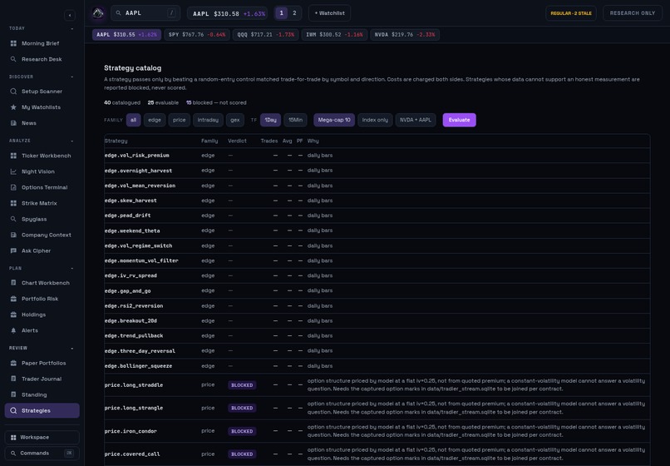Select the Index only universe
The height and width of the screenshot is (466, 670).
[375, 120]
